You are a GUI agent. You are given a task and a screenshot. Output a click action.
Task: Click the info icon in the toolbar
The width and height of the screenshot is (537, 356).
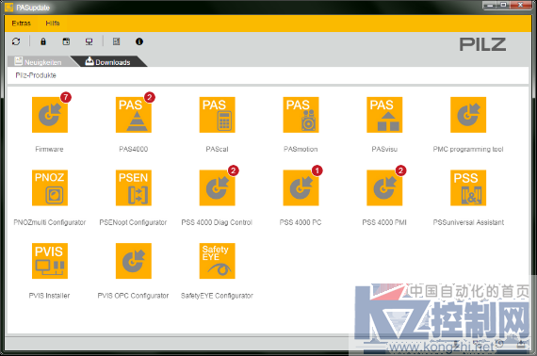click(139, 41)
